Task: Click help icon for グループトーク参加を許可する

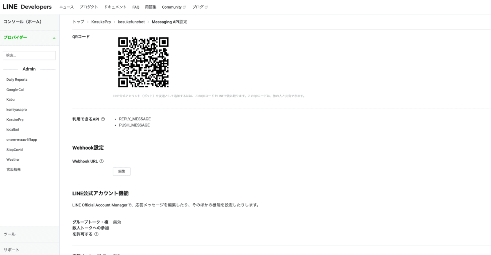Action: (97, 234)
